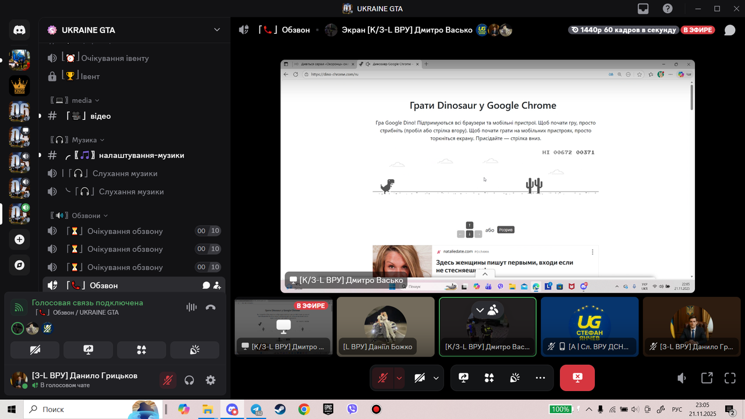The width and height of the screenshot is (745, 419).
Task: Turn on camera in the call control bar
Action: click(420, 378)
